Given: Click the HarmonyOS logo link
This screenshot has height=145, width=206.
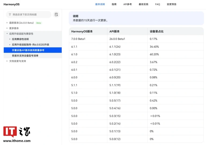Looking at the screenshot, I should click(x=12, y=4).
